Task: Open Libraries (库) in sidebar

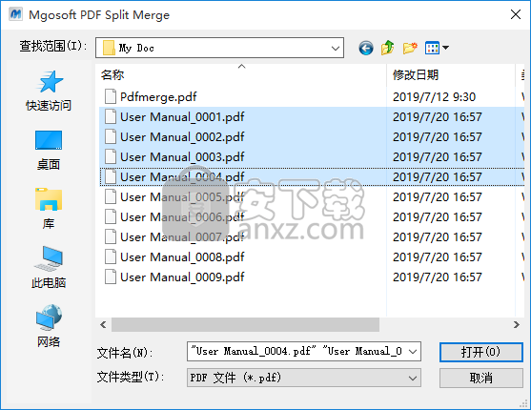Action: (x=49, y=209)
